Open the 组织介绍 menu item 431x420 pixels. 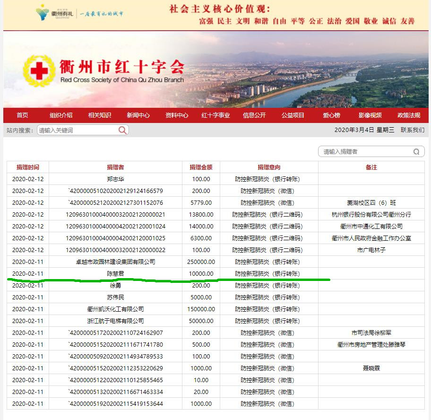pyautogui.click(x=61, y=115)
